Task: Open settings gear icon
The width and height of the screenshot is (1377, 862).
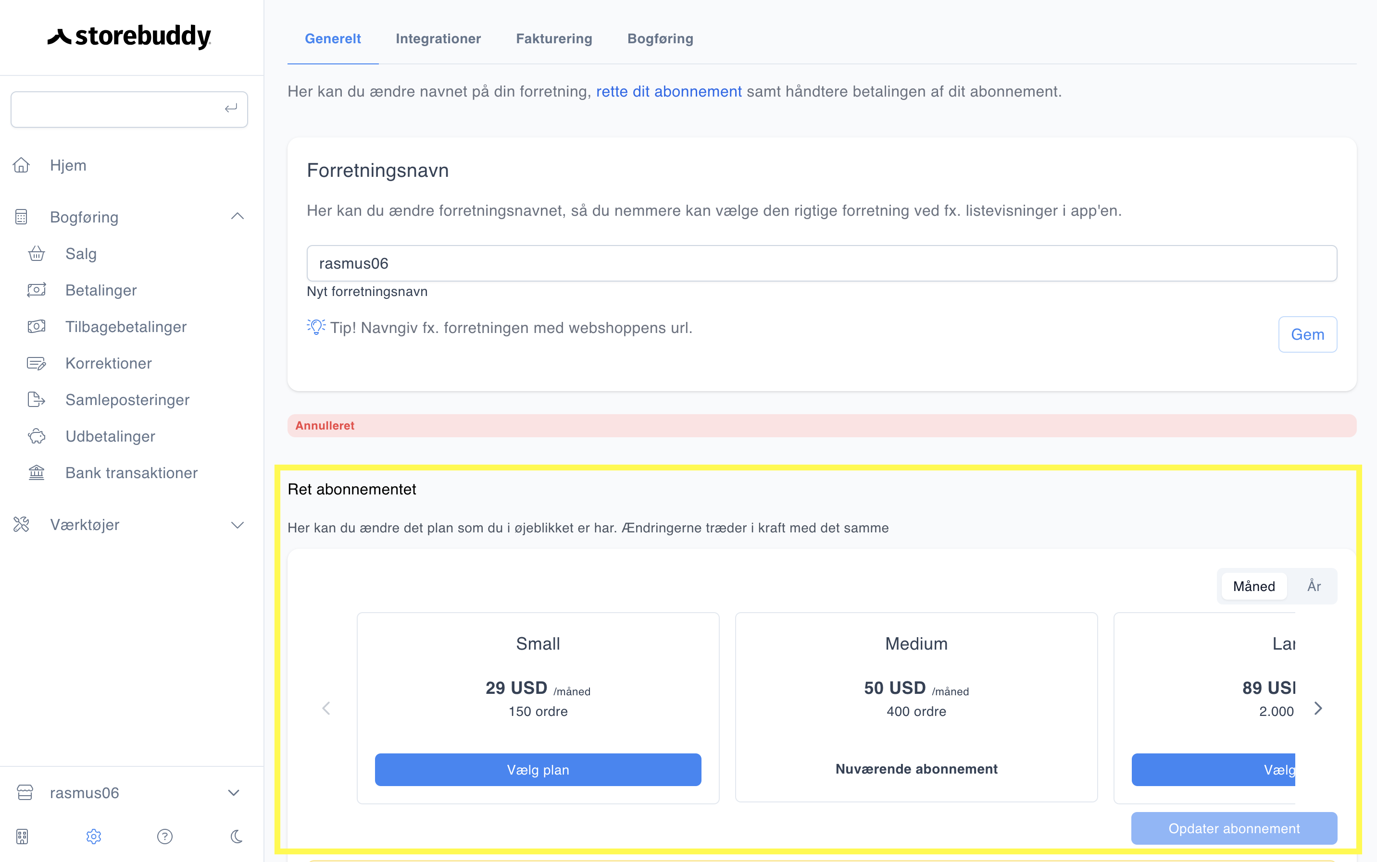Action: pos(94,837)
